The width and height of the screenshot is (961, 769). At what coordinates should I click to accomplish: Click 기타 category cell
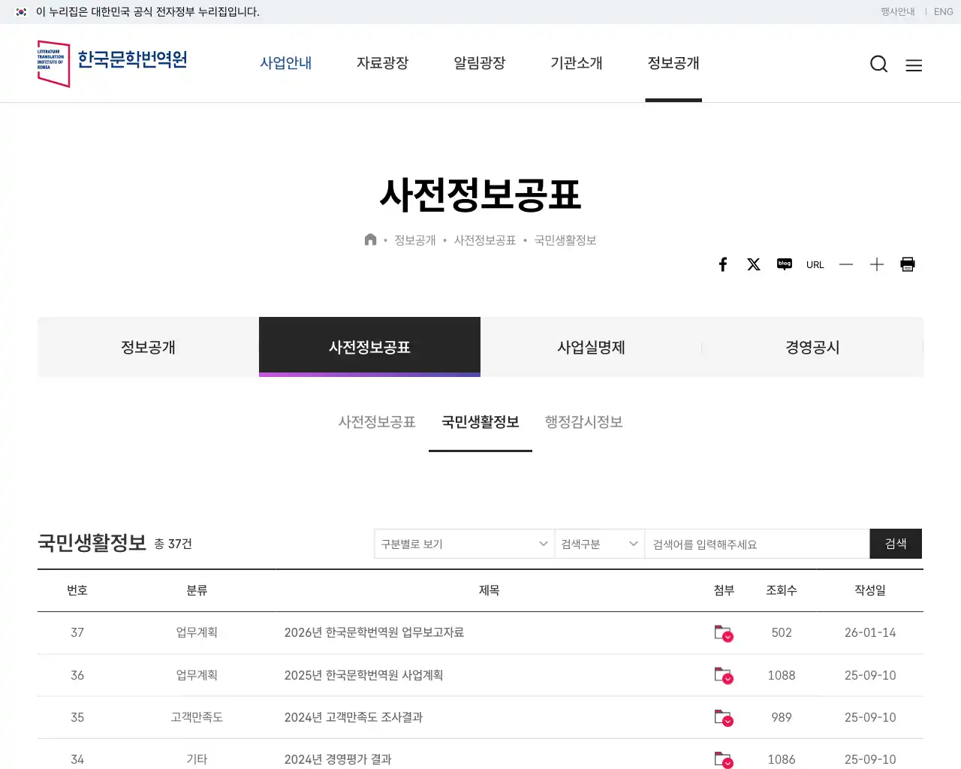pyautogui.click(x=197, y=759)
